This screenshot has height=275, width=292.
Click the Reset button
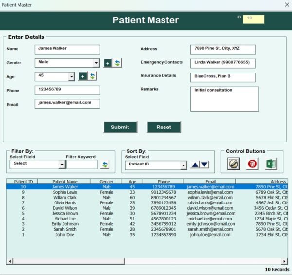point(164,127)
